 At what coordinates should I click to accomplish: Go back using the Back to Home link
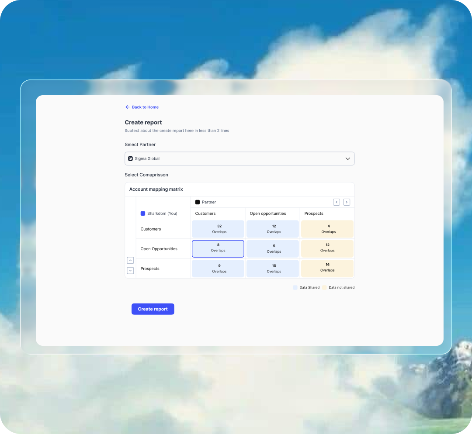pyautogui.click(x=145, y=107)
